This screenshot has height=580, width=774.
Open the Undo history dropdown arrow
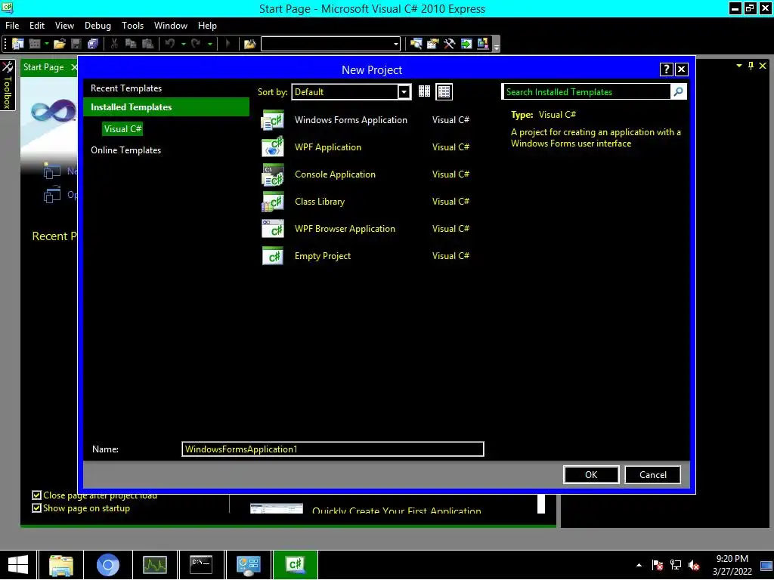[x=183, y=44]
